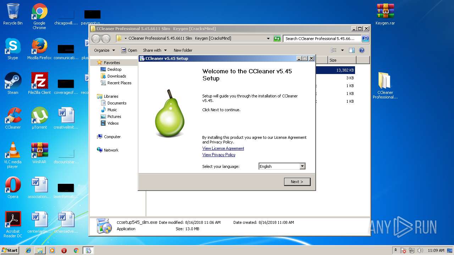454x255 pixels.
Task: Toggle the preview pane in Explorer
Action: coord(352,50)
